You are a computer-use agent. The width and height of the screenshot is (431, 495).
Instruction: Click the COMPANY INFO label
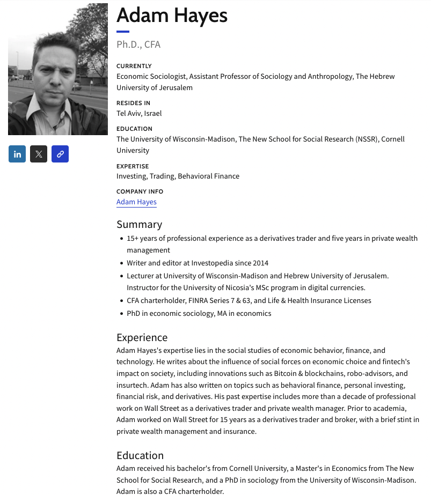(x=140, y=191)
